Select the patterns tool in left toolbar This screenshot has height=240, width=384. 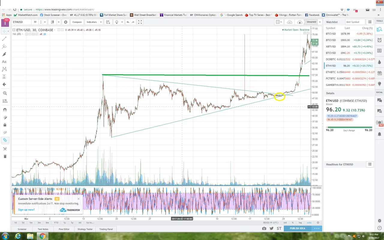pos(4,69)
